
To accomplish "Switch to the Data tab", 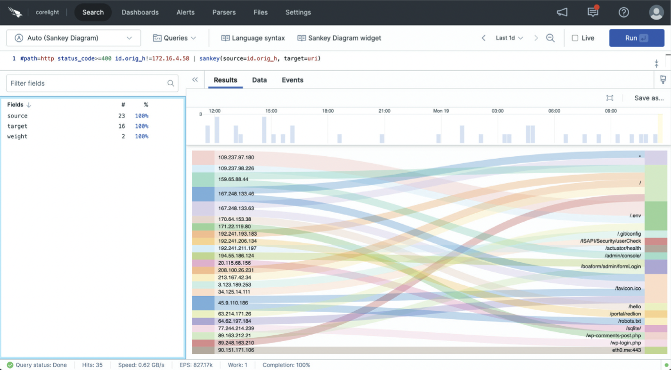I will [x=259, y=80].
